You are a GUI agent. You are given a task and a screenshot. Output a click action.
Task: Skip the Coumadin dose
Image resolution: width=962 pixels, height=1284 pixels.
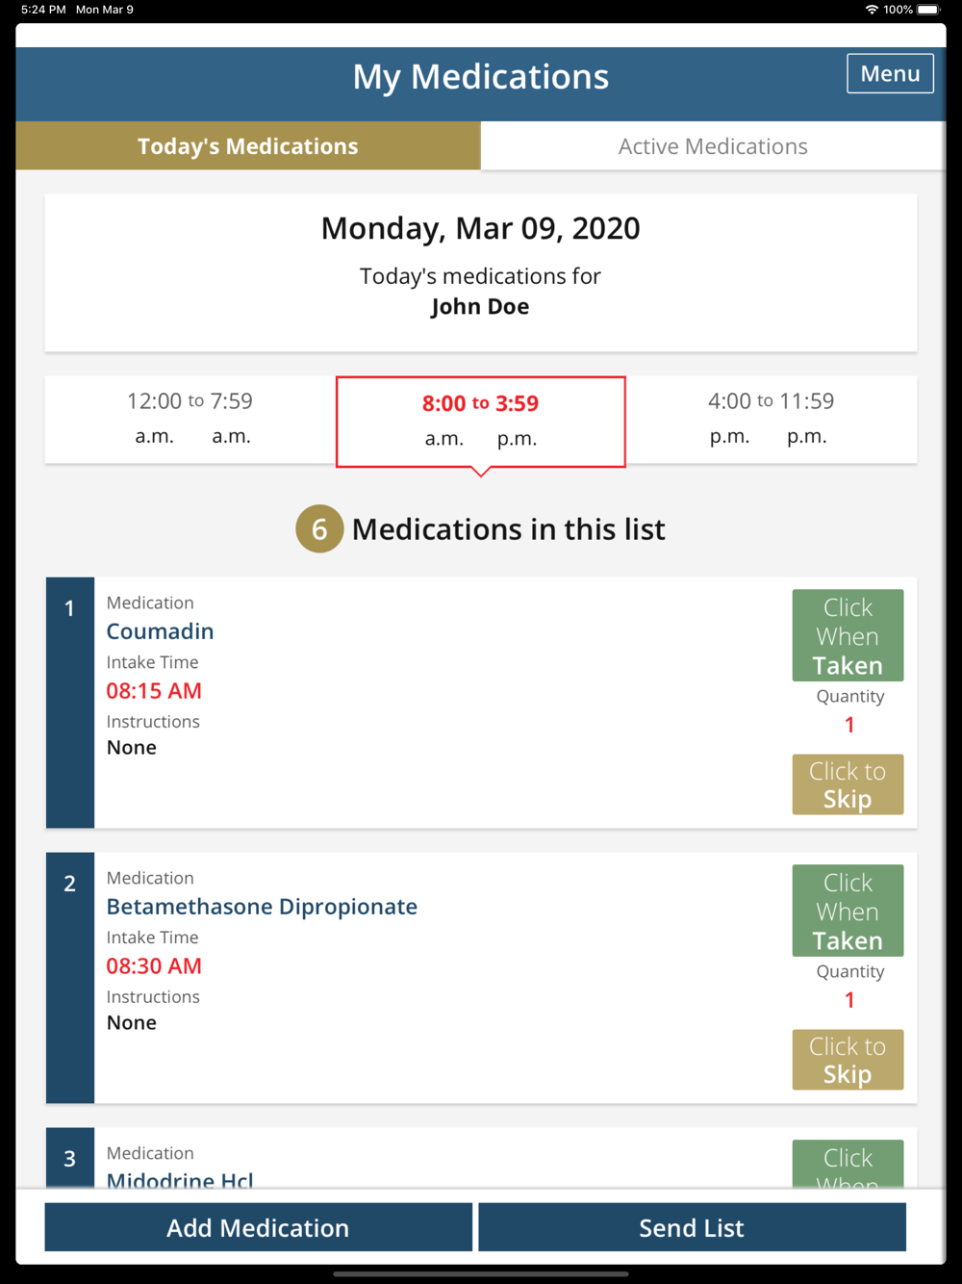(x=848, y=784)
